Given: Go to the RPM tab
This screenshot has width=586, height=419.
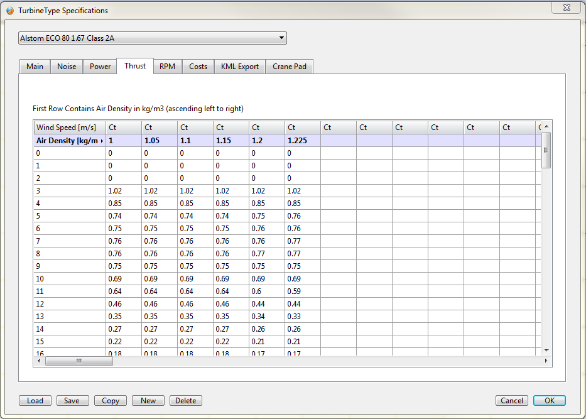Looking at the screenshot, I should (x=167, y=67).
